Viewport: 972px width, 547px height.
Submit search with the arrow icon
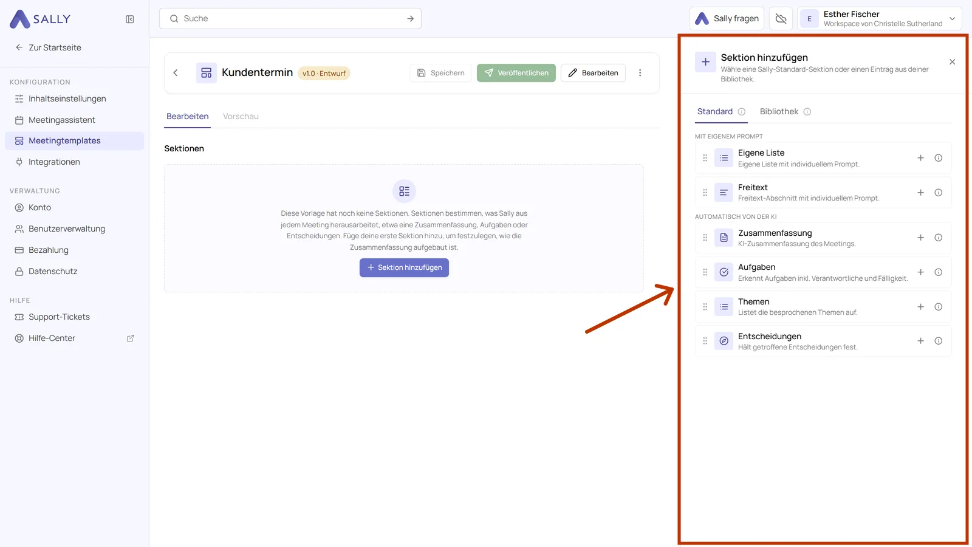coord(411,19)
